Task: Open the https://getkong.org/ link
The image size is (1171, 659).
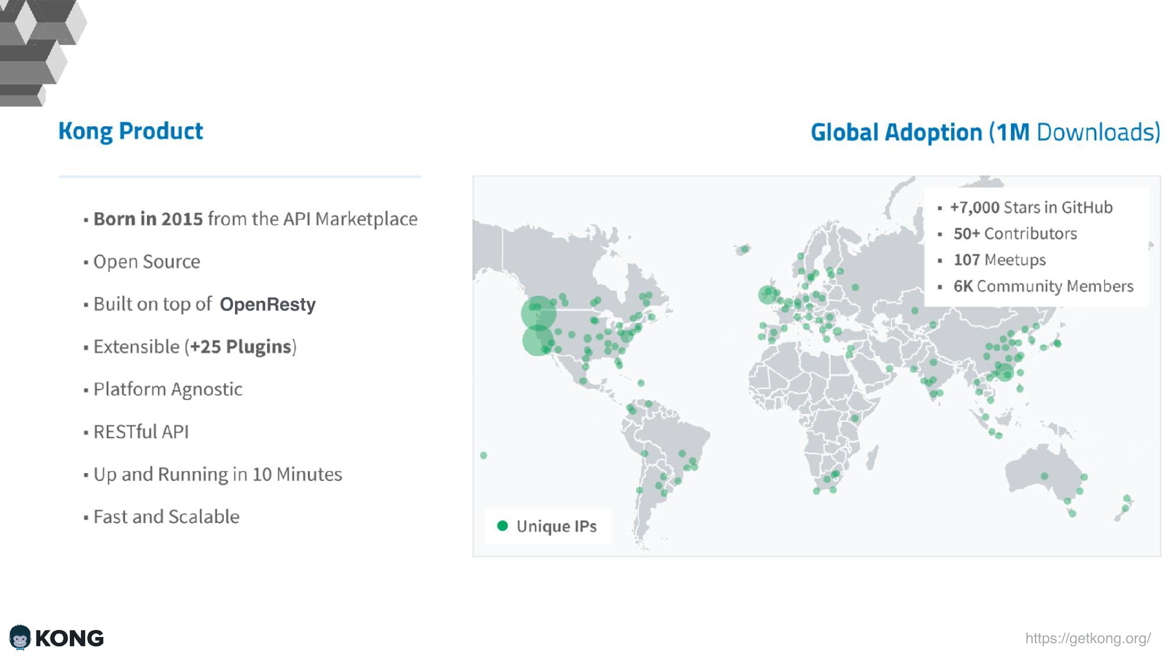Action: coord(1088,638)
